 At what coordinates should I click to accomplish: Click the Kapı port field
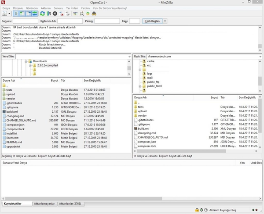tap(135, 21)
